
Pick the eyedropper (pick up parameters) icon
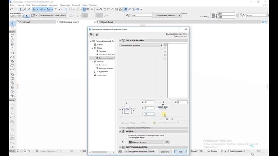(x=25, y=9)
